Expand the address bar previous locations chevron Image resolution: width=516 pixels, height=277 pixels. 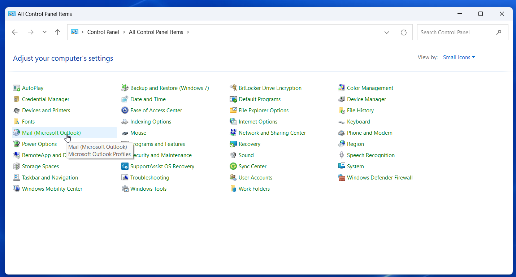coord(387,33)
